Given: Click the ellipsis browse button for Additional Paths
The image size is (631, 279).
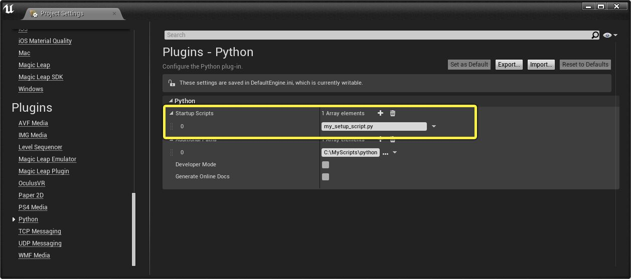Looking at the screenshot, I should coord(385,153).
